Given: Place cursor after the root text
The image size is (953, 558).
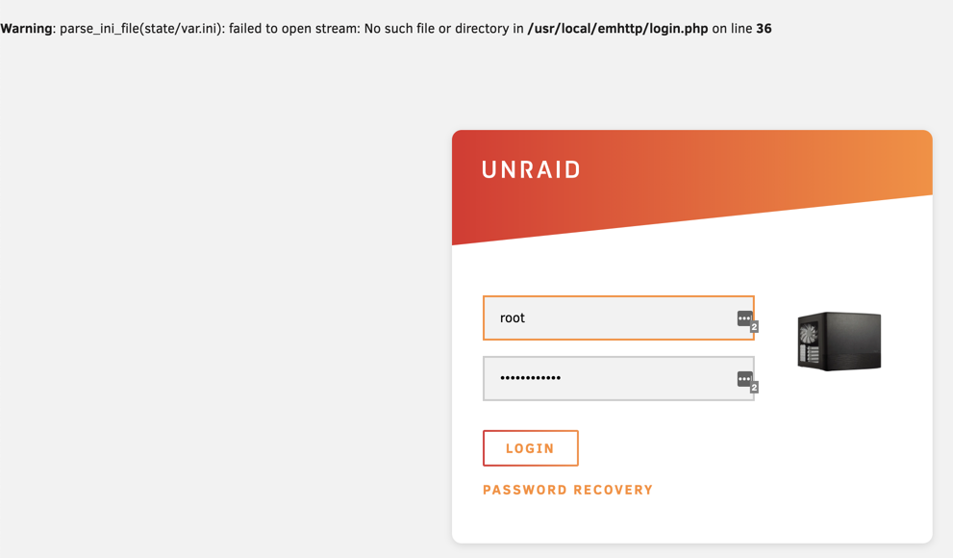Looking at the screenshot, I should pyautogui.click(x=526, y=317).
